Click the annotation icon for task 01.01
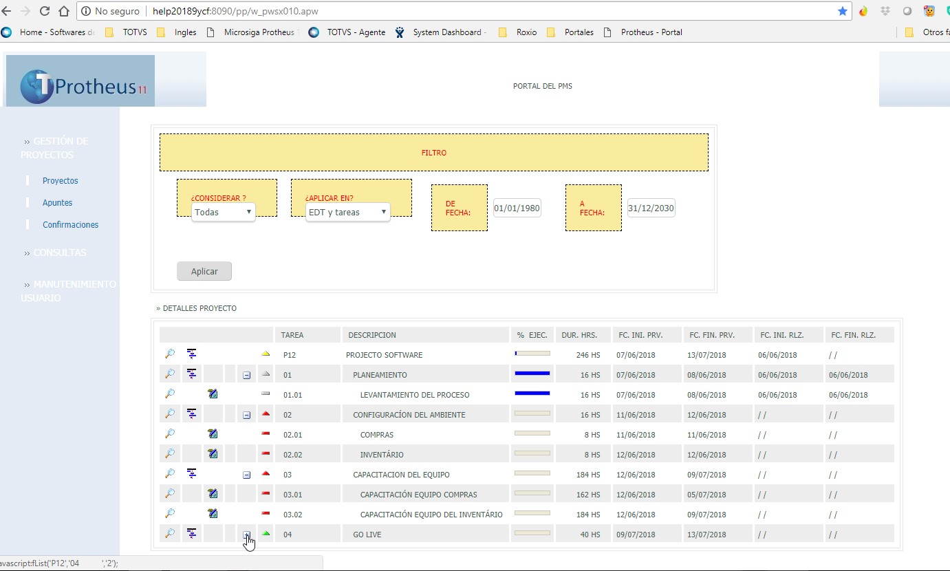Viewport: 950px width, 571px height. 213,394
